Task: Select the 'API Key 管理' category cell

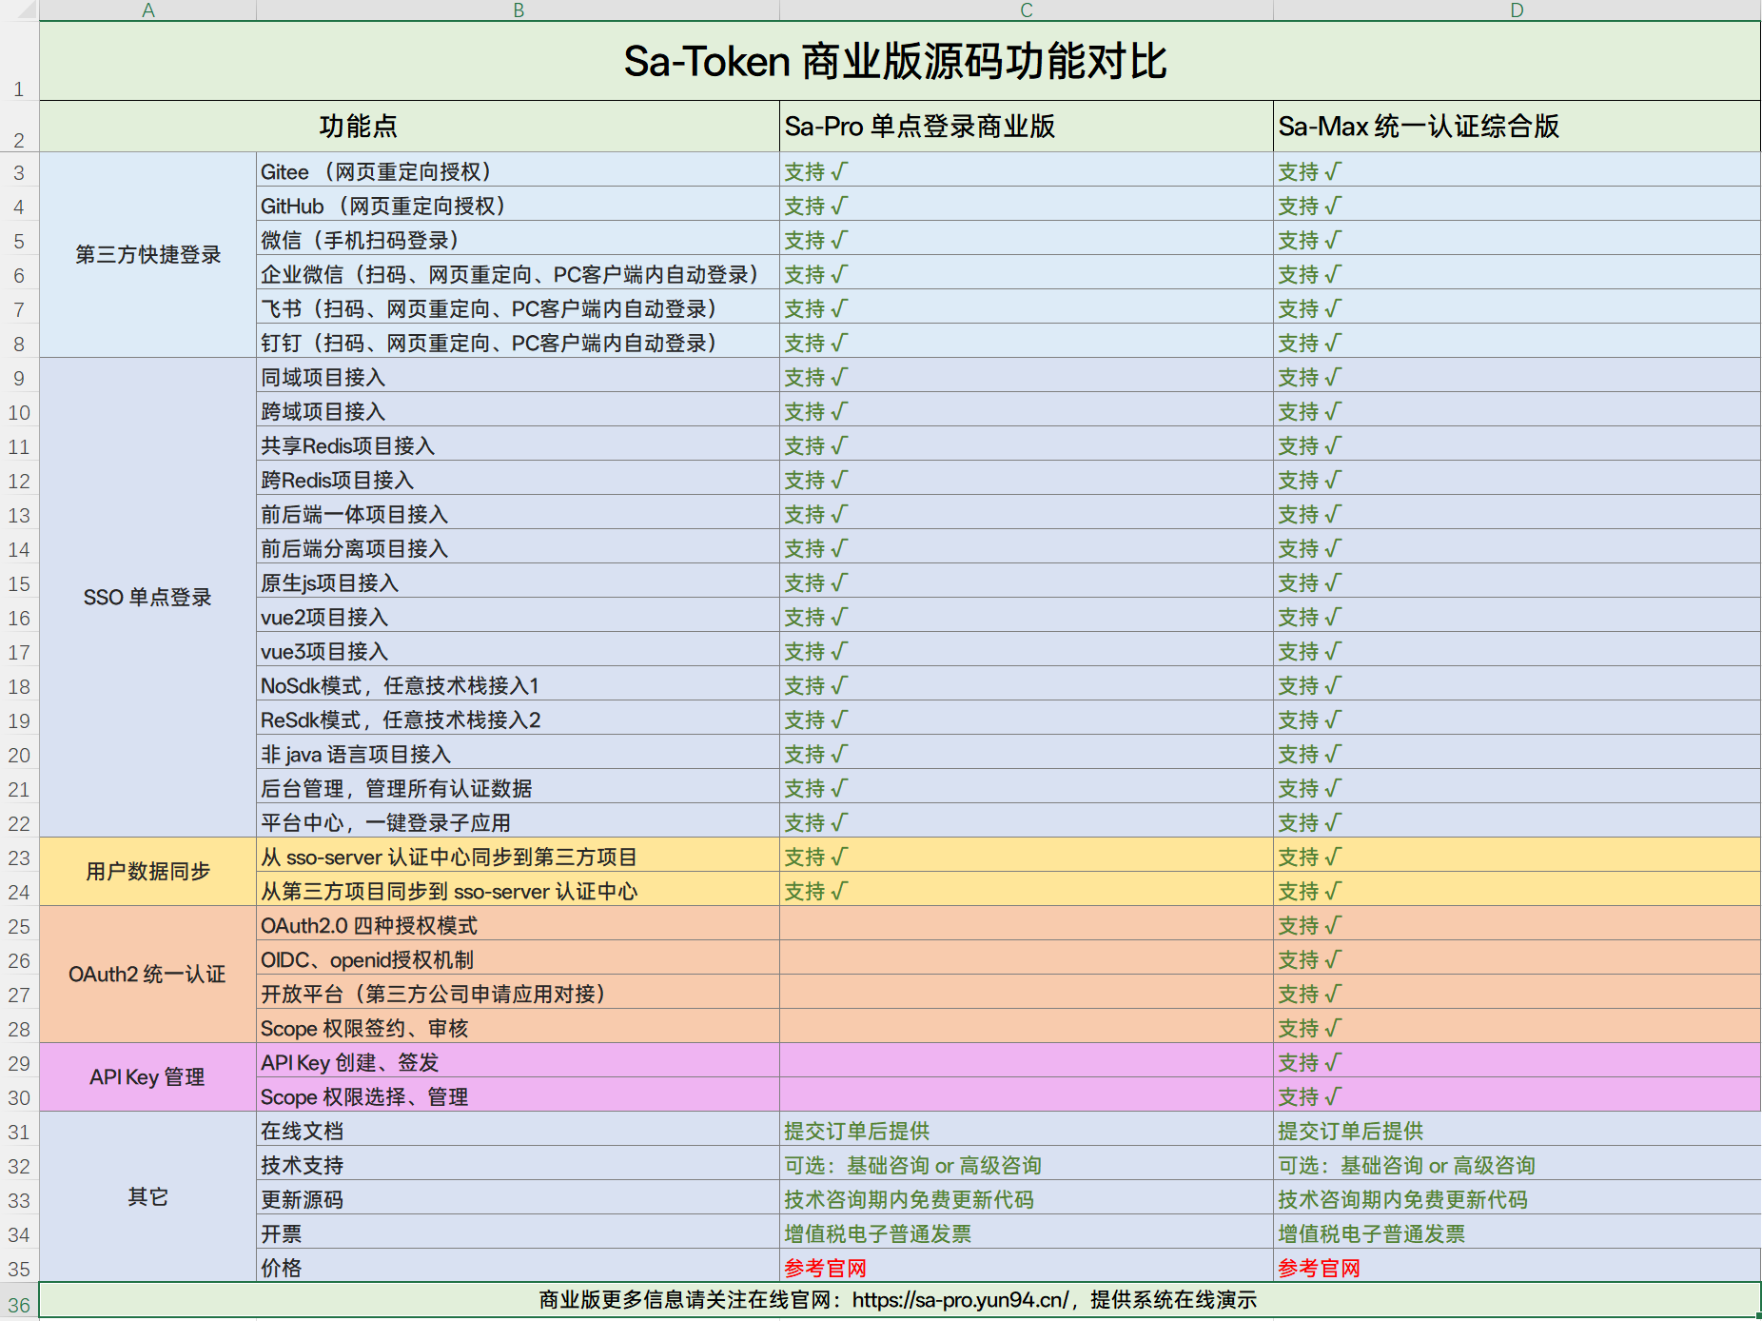Action: pos(147,1077)
